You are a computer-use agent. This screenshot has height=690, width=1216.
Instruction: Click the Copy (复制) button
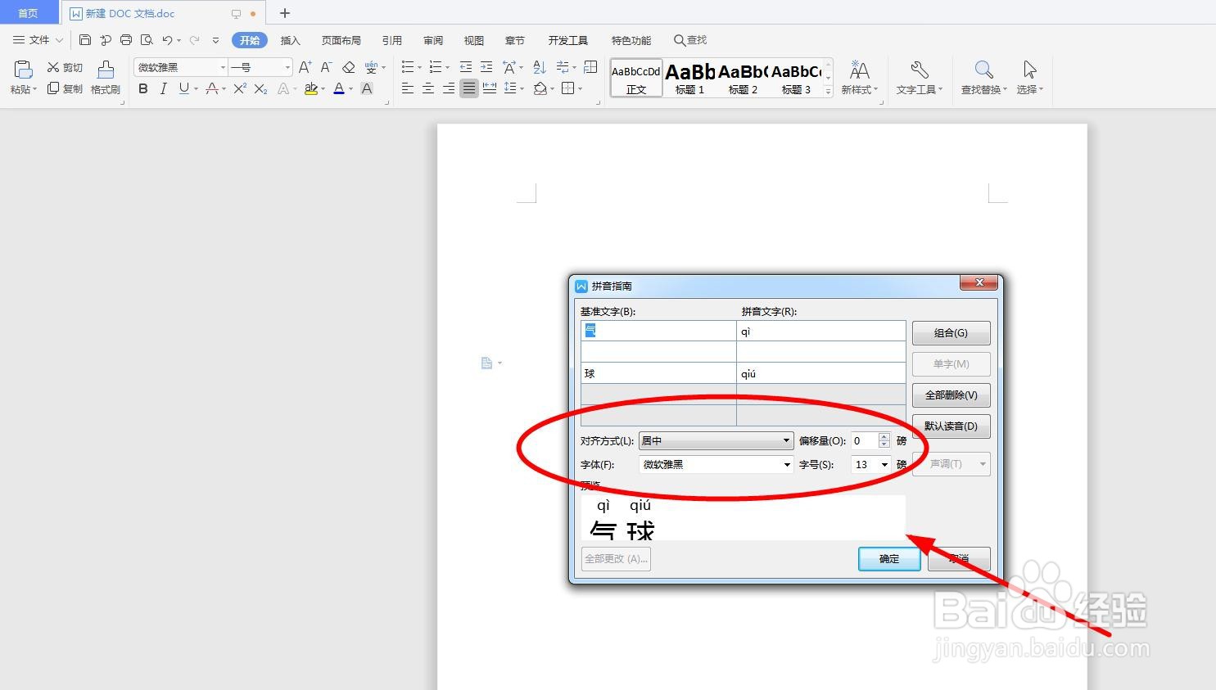(x=65, y=88)
